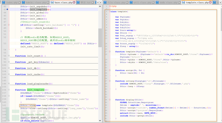
Task: Click the save icon on hddb.class.php tab
Action: (x=157, y=2)
